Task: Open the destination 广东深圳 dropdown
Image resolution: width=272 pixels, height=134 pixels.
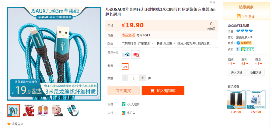Action: 146,43
